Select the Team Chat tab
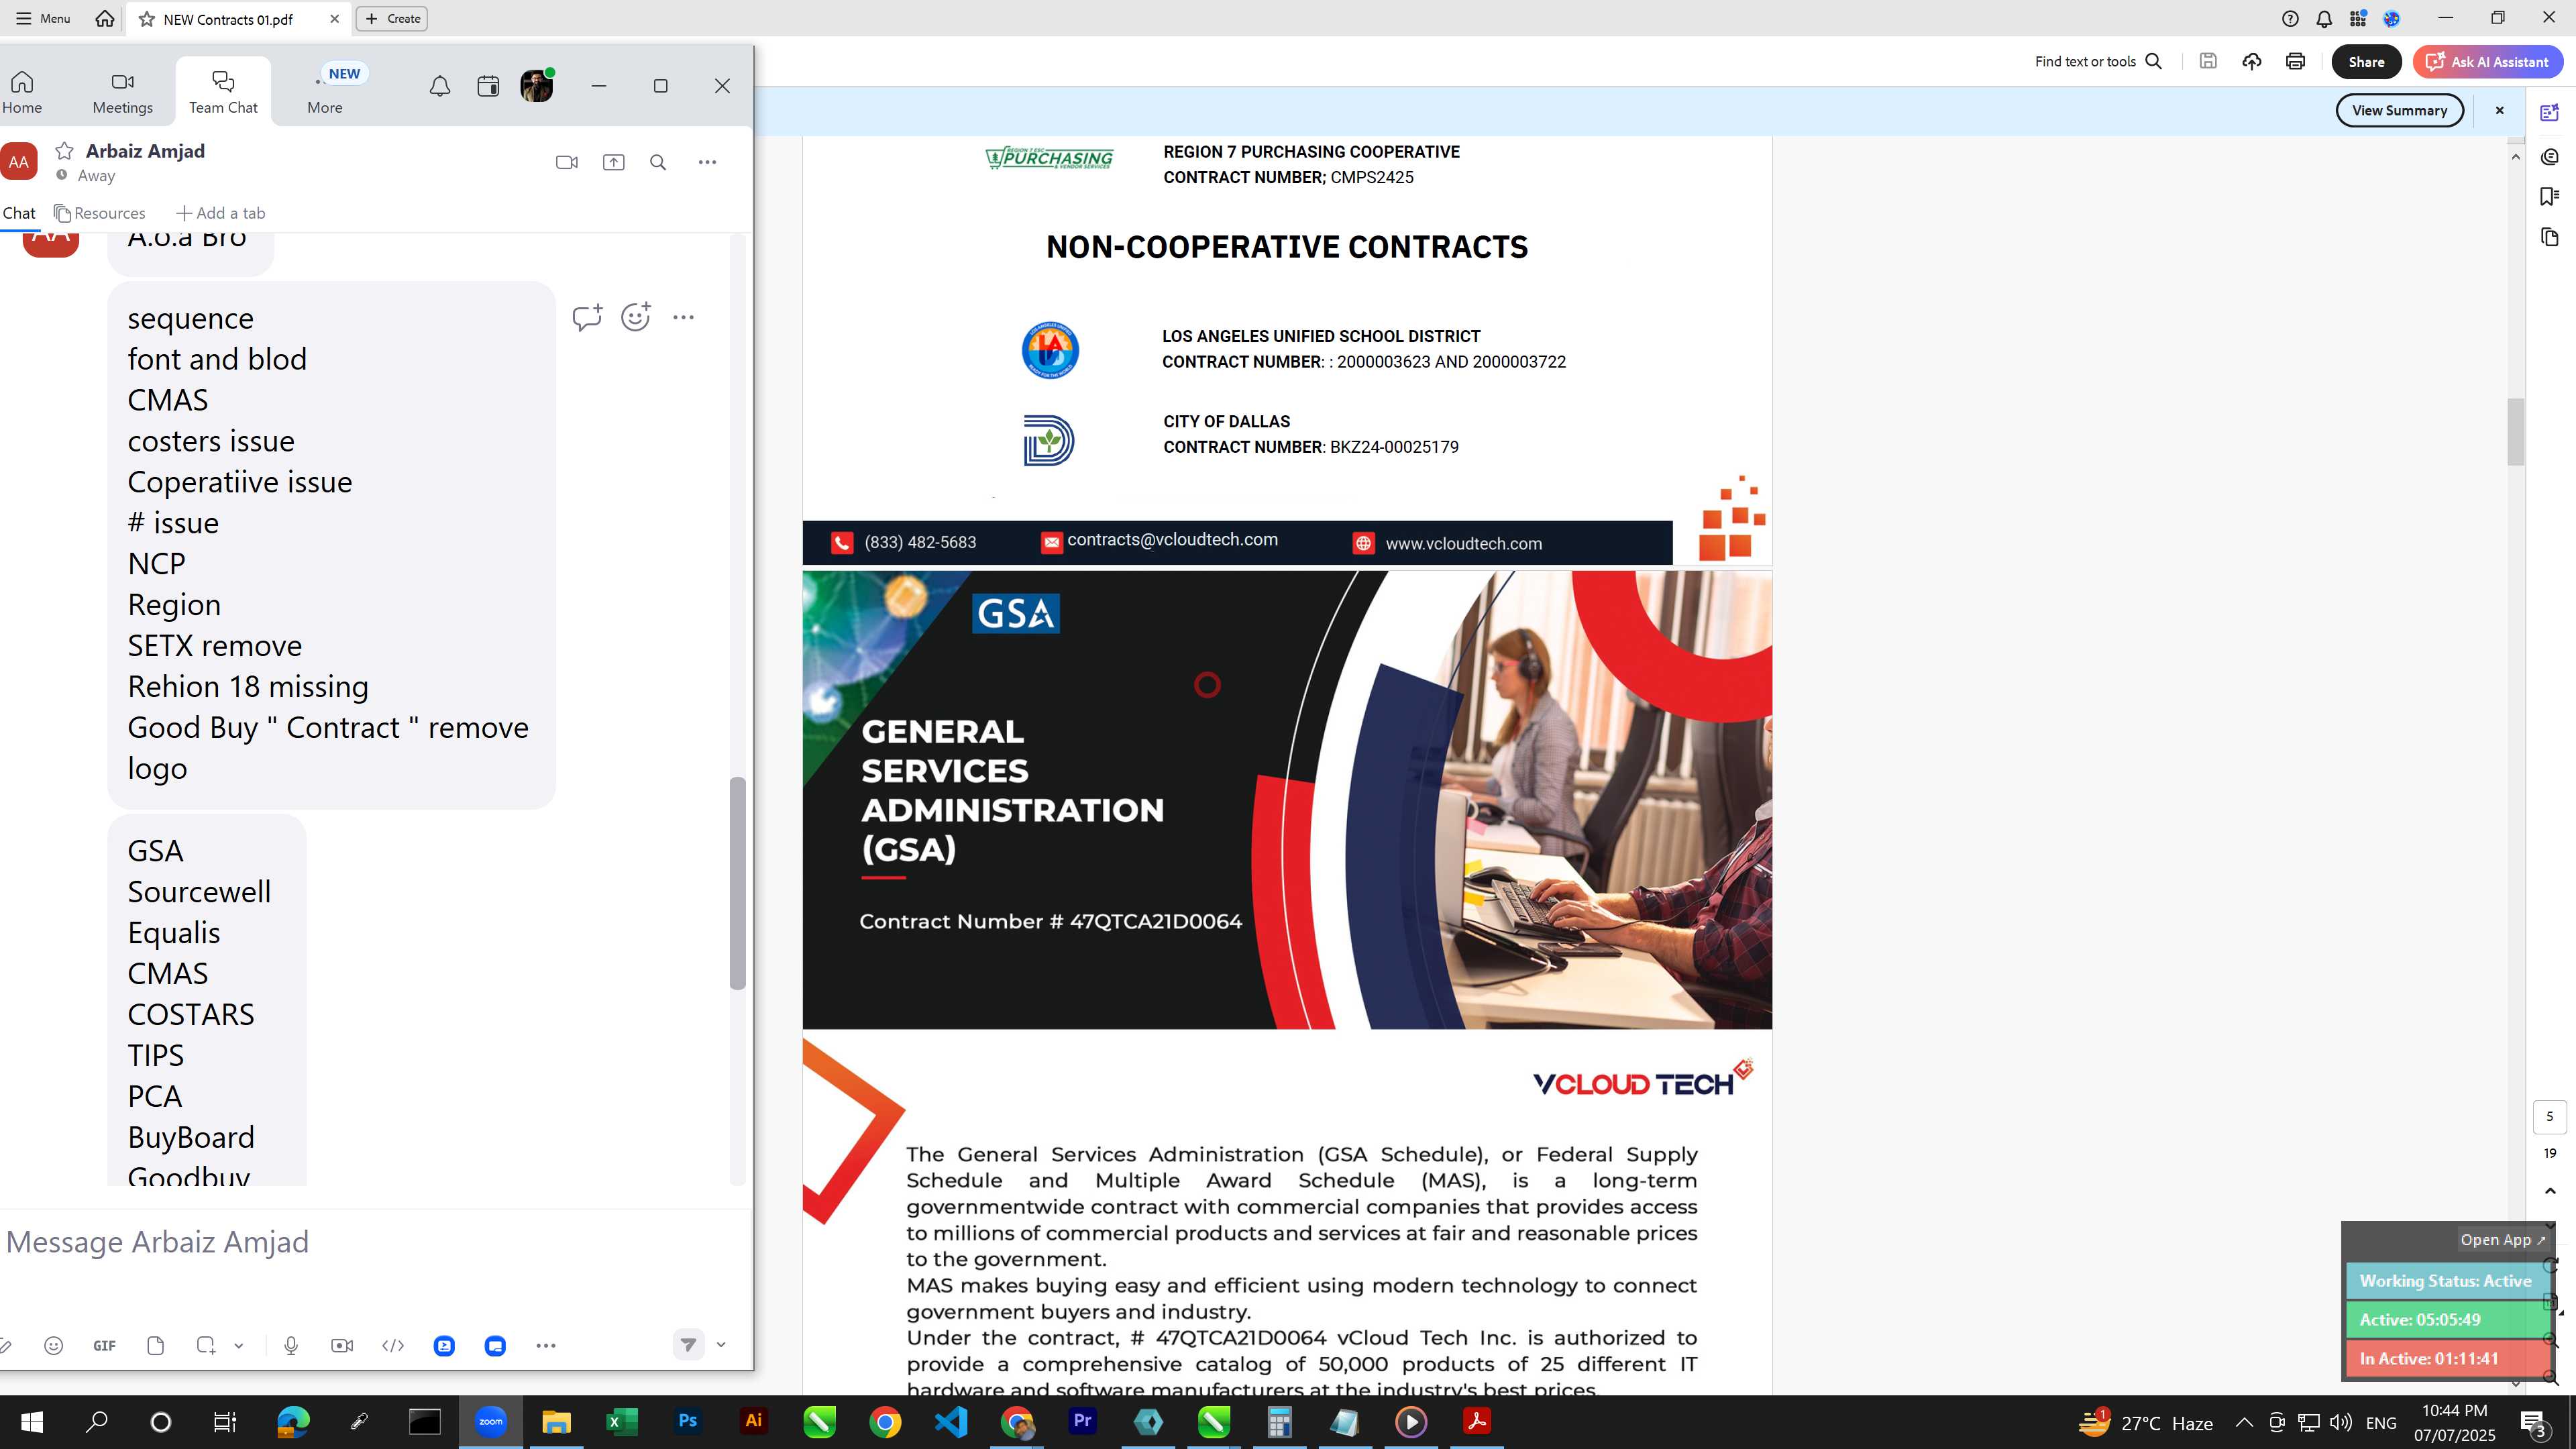 tap(223, 93)
